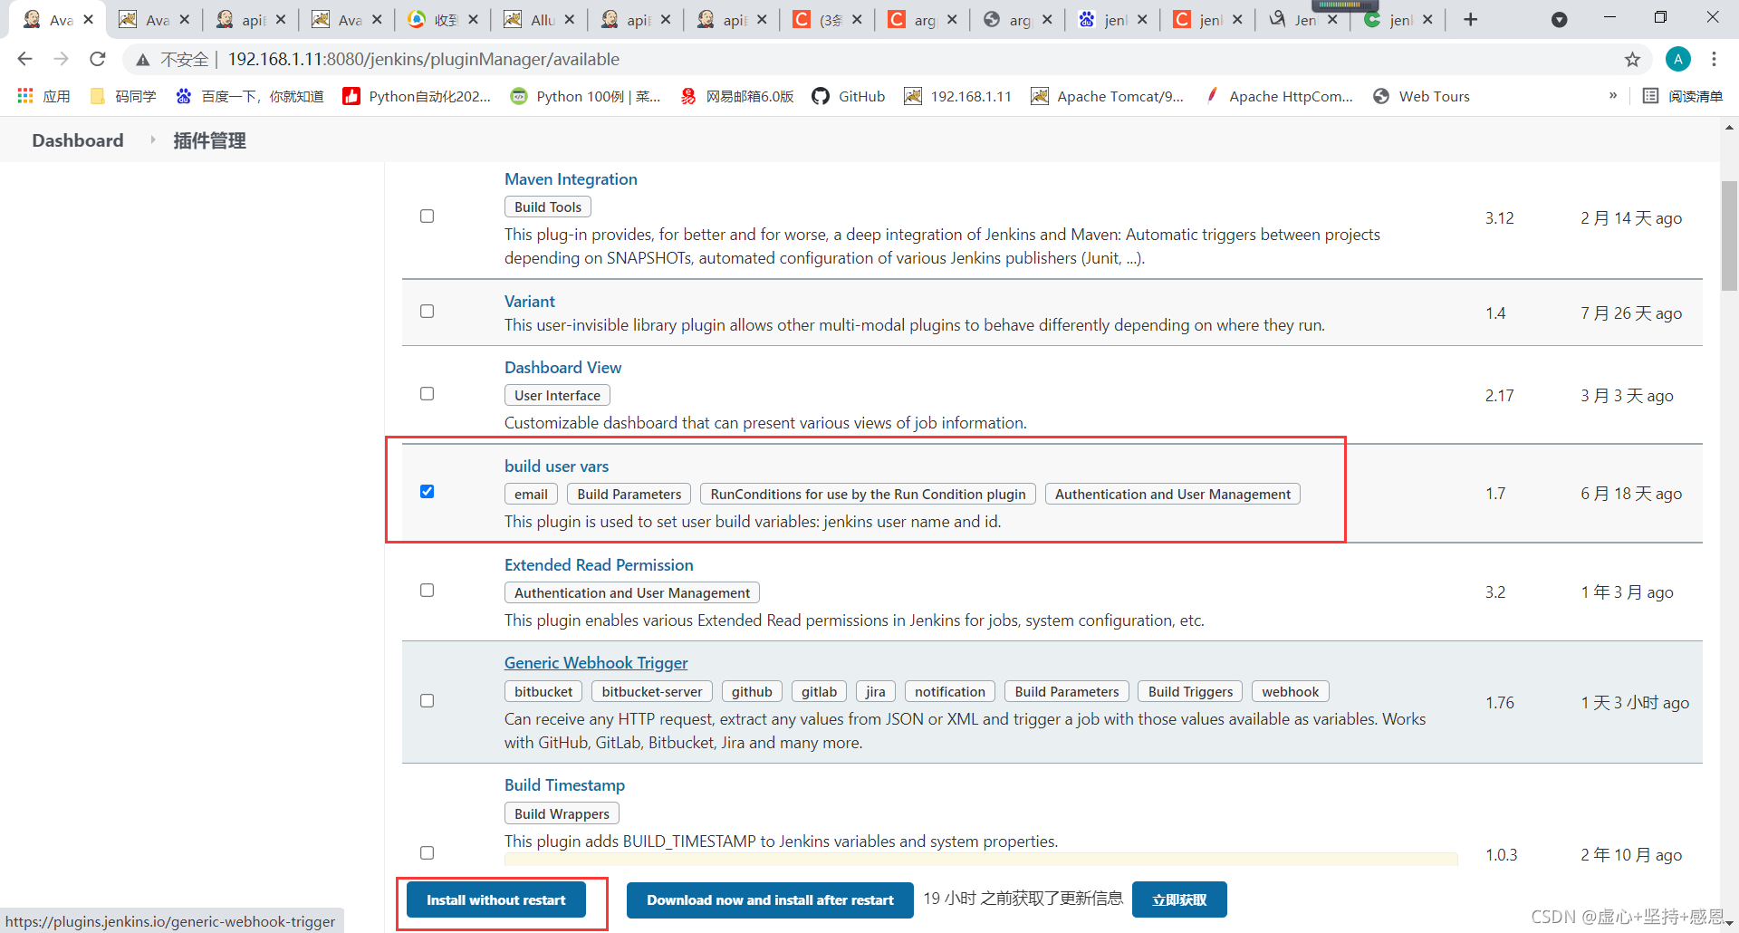Viewport: 1739px width, 933px height.
Task: Close the first Ava tab
Action: 88,19
